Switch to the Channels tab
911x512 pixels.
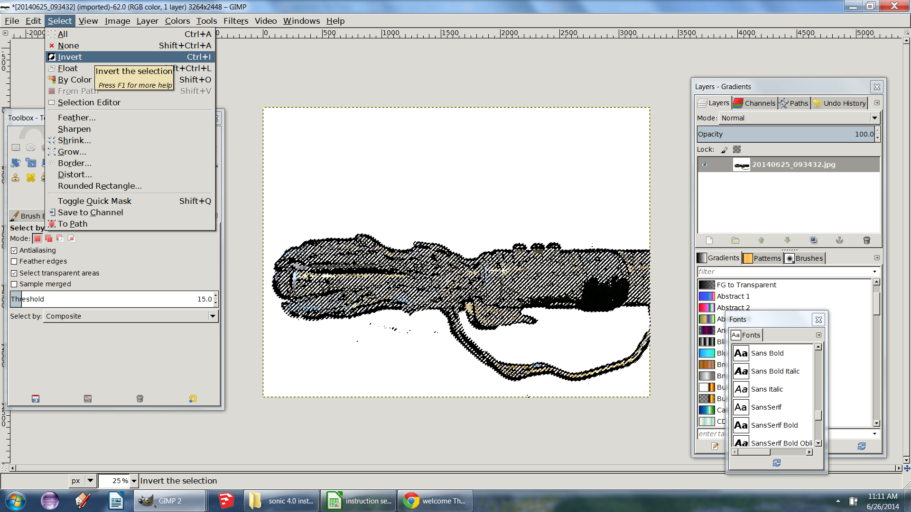click(x=754, y=103)
